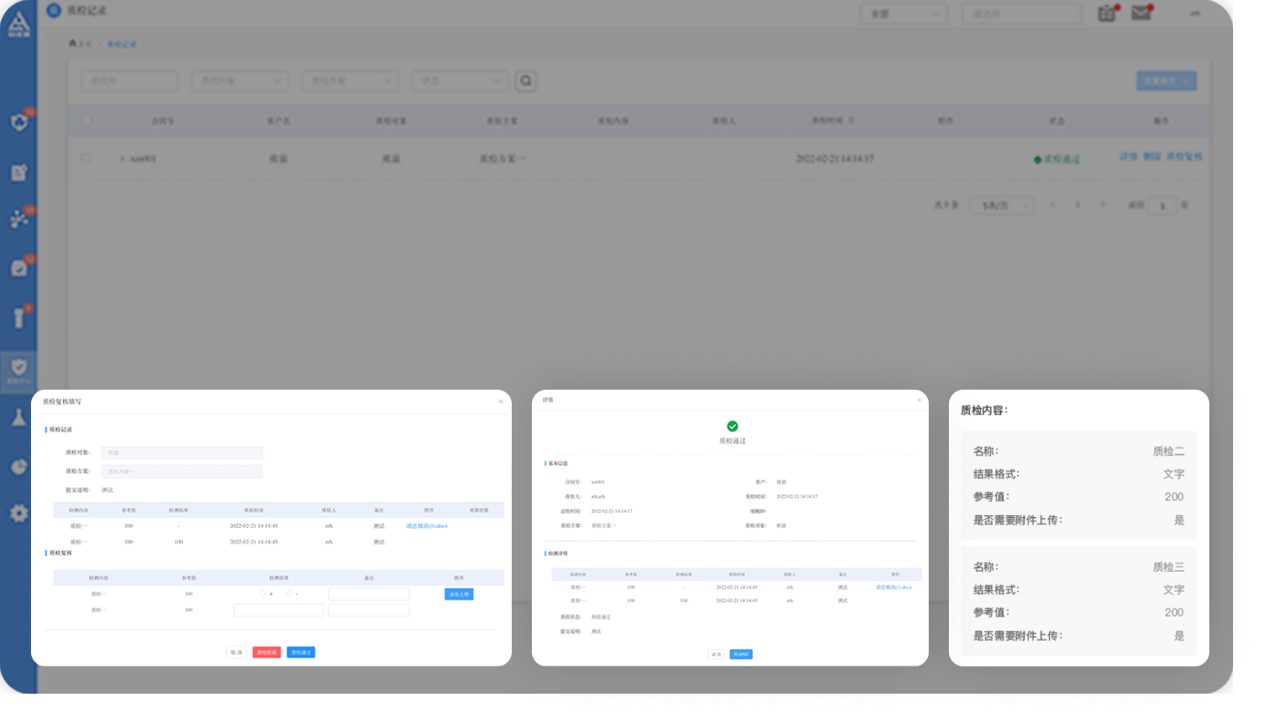Toggle the select-all checkbox in table header
The image size is (1264, 721).
tap(87, 120)
